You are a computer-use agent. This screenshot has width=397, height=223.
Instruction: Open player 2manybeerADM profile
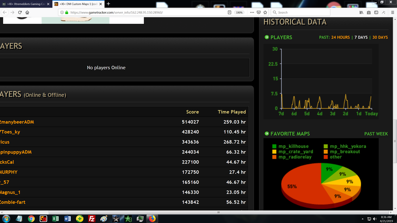click(17, 122)
